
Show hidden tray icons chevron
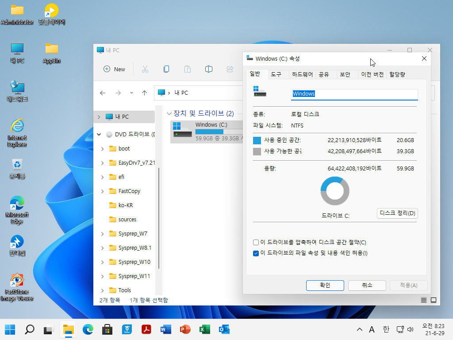click(x=359, y=329)
